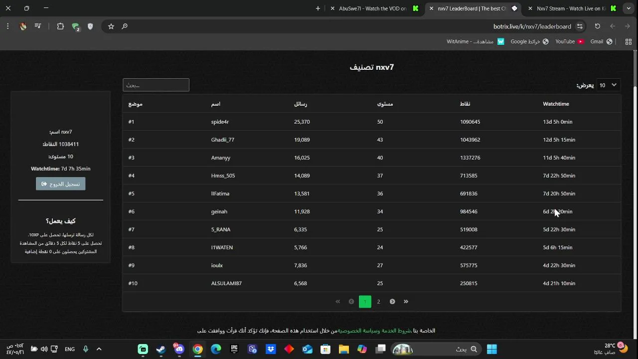Open the Extensions puzzle icon
The height and width of the screenshot is (359, 638).
(x=60, y=26)
